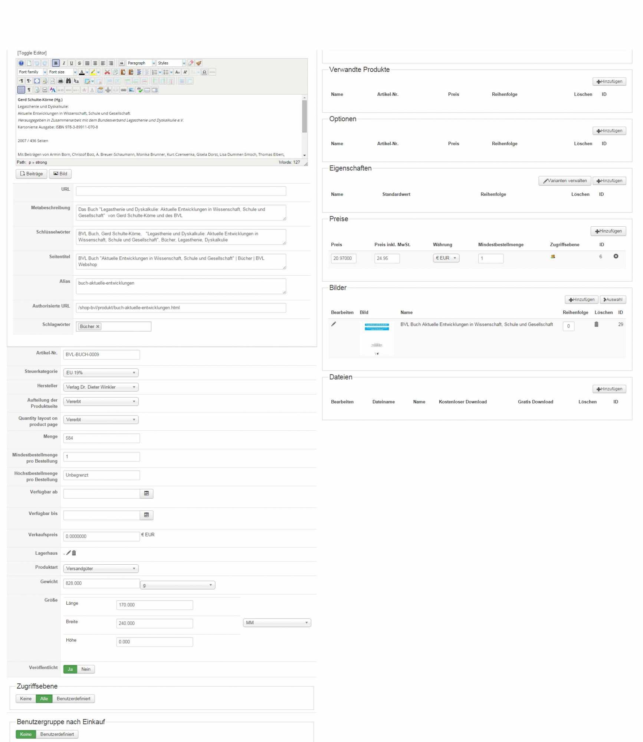Insert a blockquote in the editor
The height and width of the screenshot is (742, 643).
tap(121, 63)
